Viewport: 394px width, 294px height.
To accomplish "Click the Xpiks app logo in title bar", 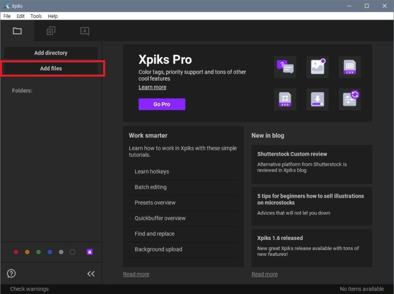I will click(x=6, y=6).
